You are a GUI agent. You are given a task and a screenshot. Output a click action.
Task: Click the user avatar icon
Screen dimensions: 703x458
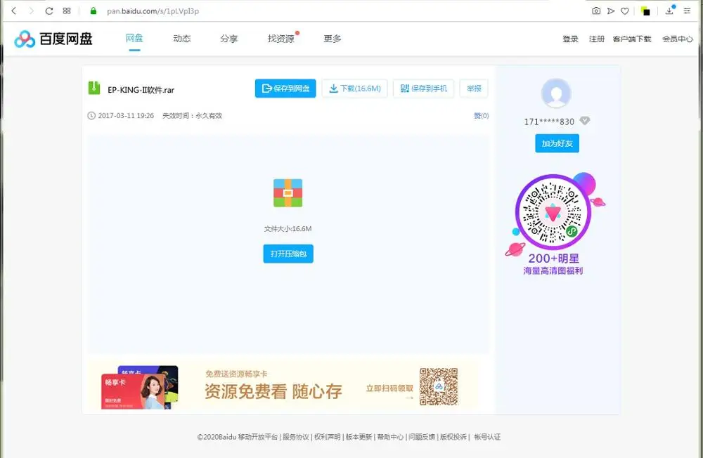tap(556, 93)
